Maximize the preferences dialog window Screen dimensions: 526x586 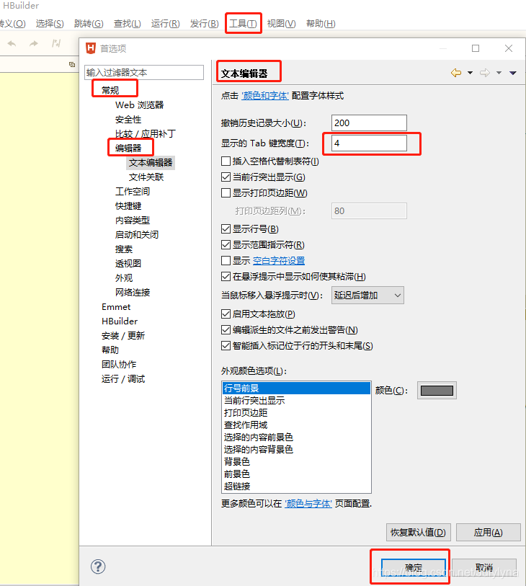[476, 48]
